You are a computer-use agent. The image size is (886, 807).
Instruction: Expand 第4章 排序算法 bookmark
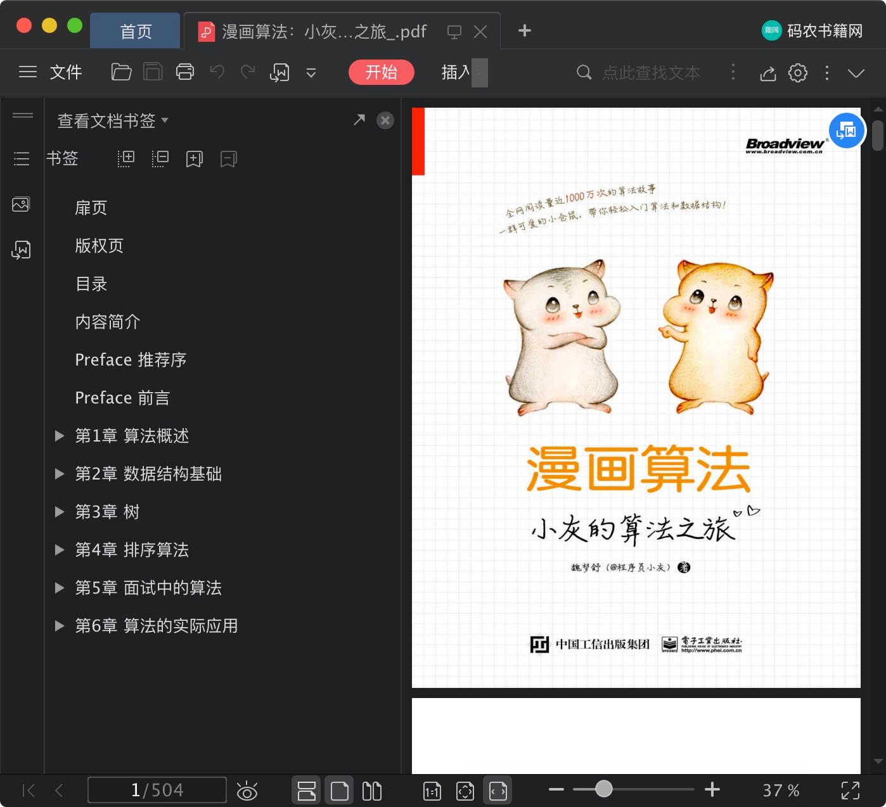(x=60, y=550)
